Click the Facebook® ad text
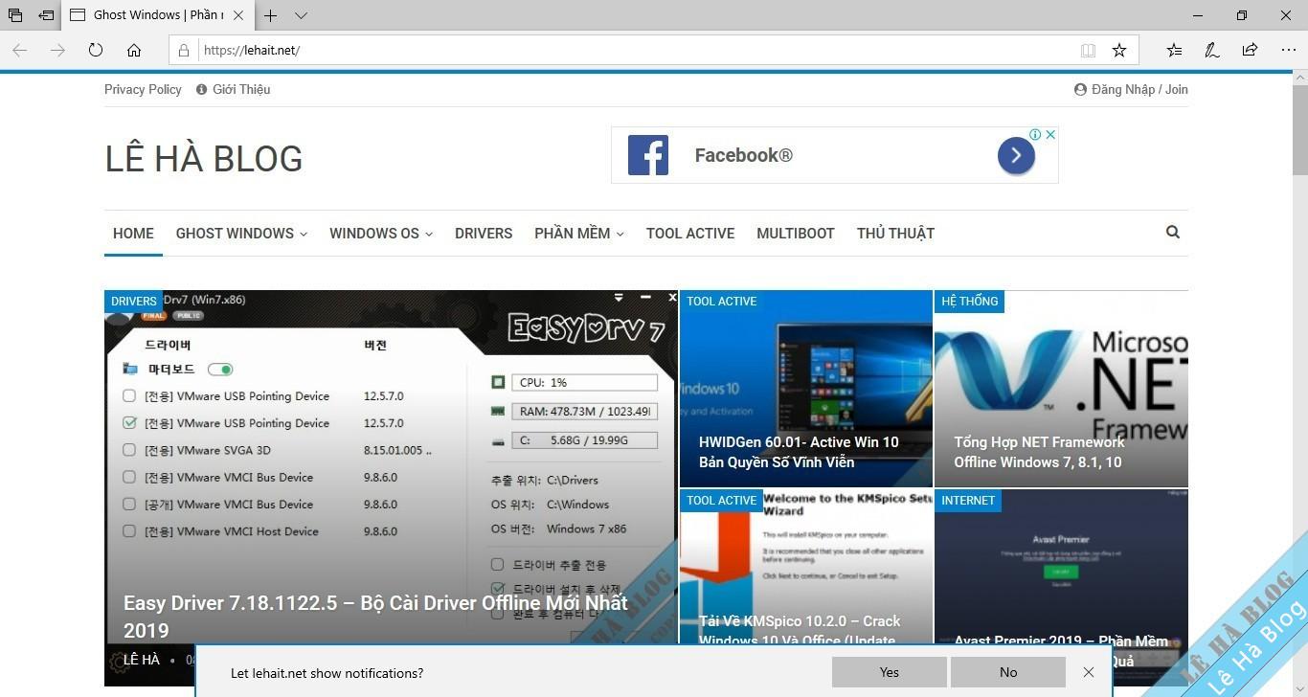Image resolution: width=1308 pixels, height=697 pixels. (x=743, y=155)
